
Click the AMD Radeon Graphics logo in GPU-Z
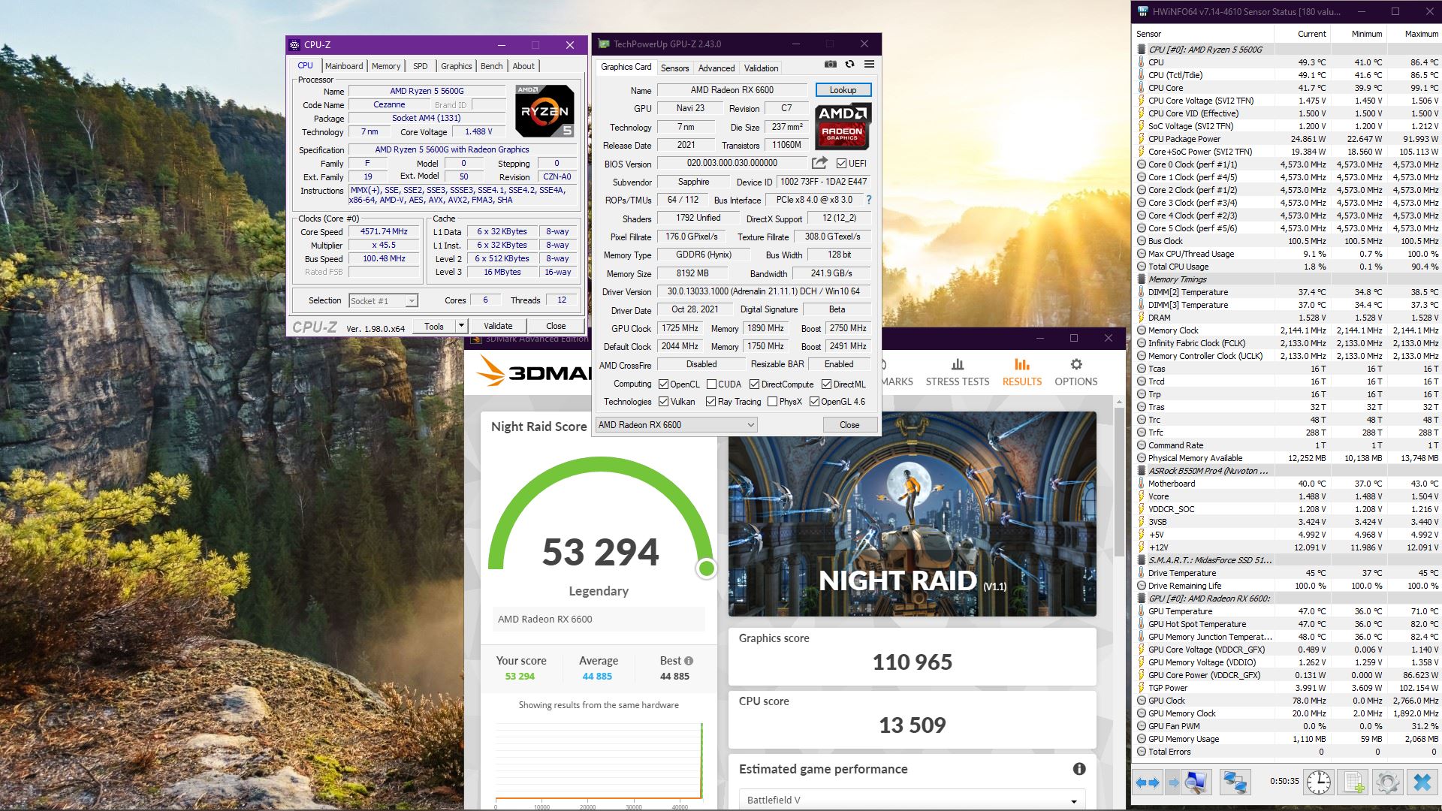point(843,125)
